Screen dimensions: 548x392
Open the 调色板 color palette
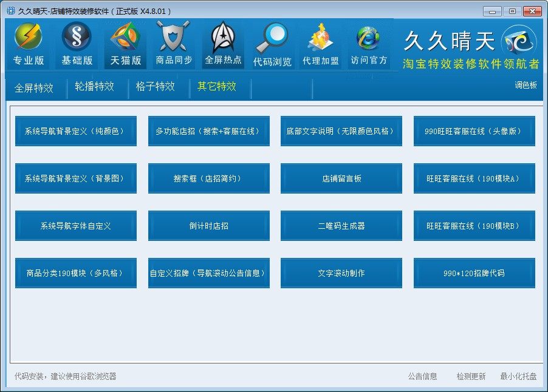pyautogui.click(x=526, y=86)
